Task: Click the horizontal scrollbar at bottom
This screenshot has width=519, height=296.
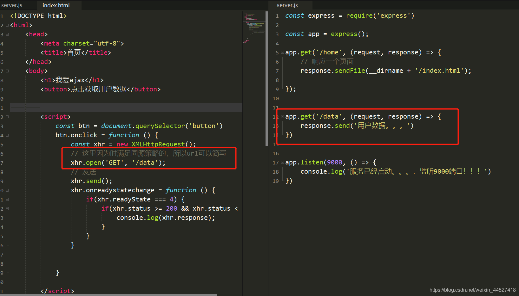Action: coord(108,295)
